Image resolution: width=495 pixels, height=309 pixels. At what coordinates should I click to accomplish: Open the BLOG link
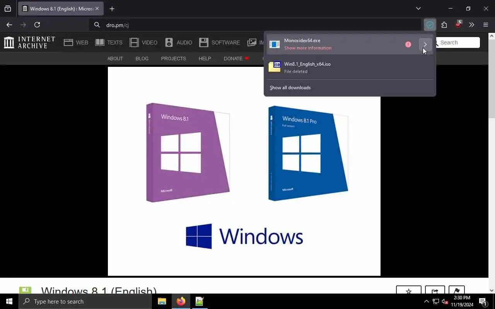[142, 59]
